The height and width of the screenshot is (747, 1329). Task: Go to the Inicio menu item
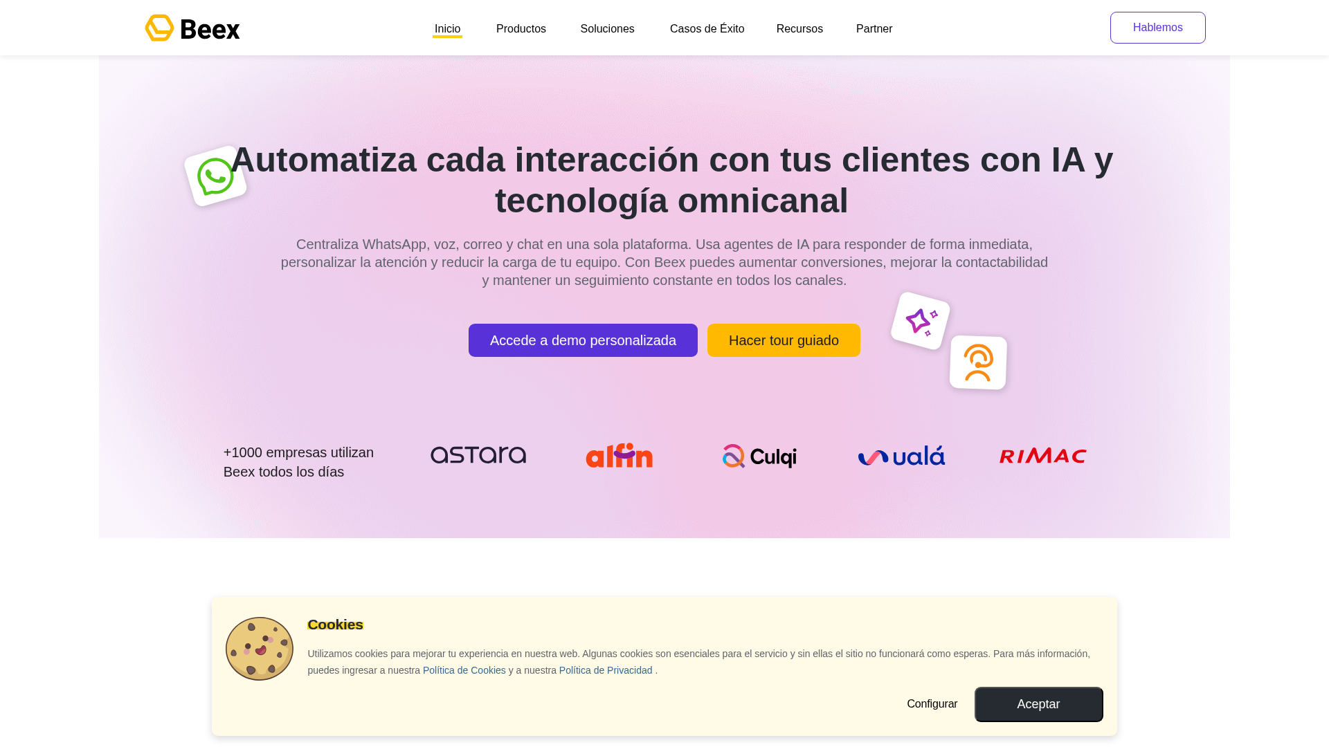(x=447, y=29)
